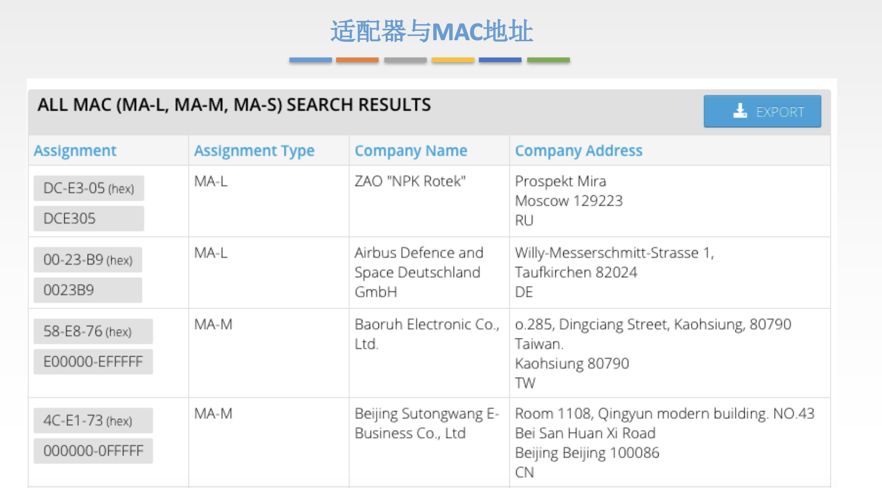The height and width of the screenshot is (493, 882).
Task: Click the orange color bar under title
Action: pos(357,60)
